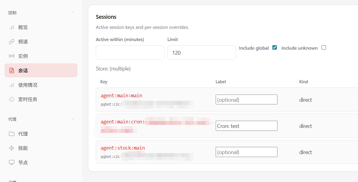This screenshot has width=358, height=182.
Task: Click the 频道 link icon
Action: coord(12,42)
